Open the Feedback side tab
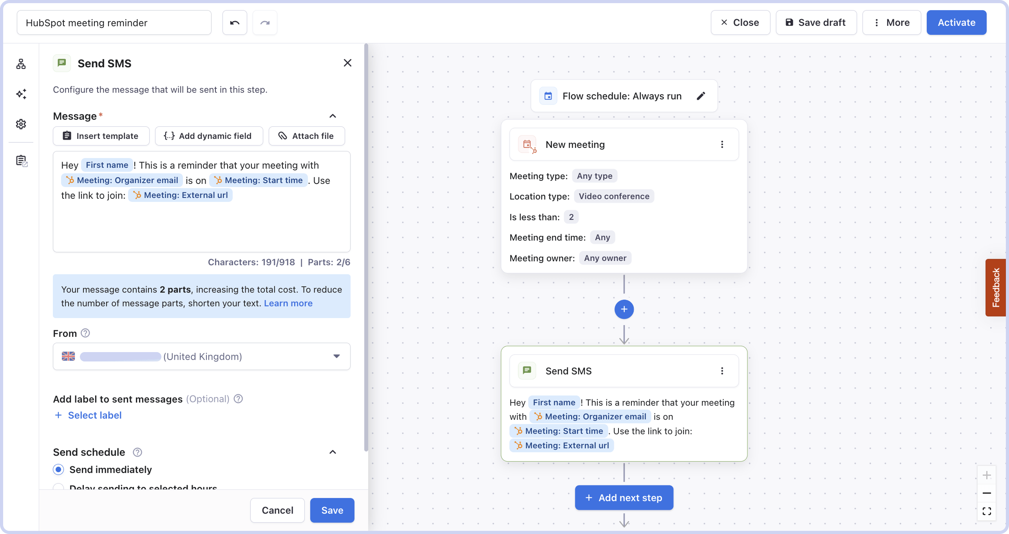The height and width of the screenshot is (534, 1009). 995,288
